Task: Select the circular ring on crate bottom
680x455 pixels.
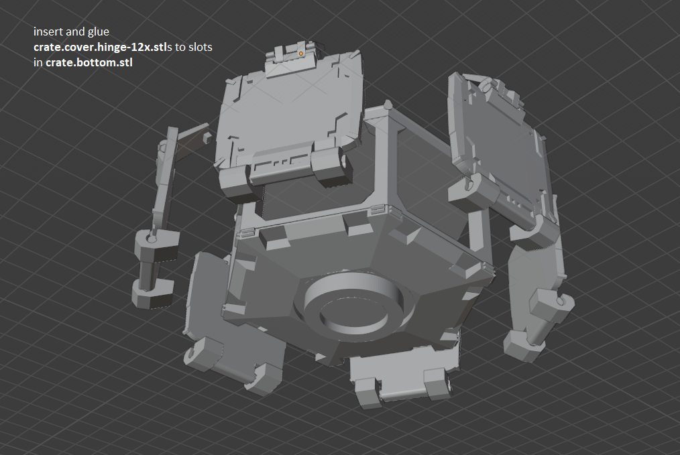Action: point(355,306)
